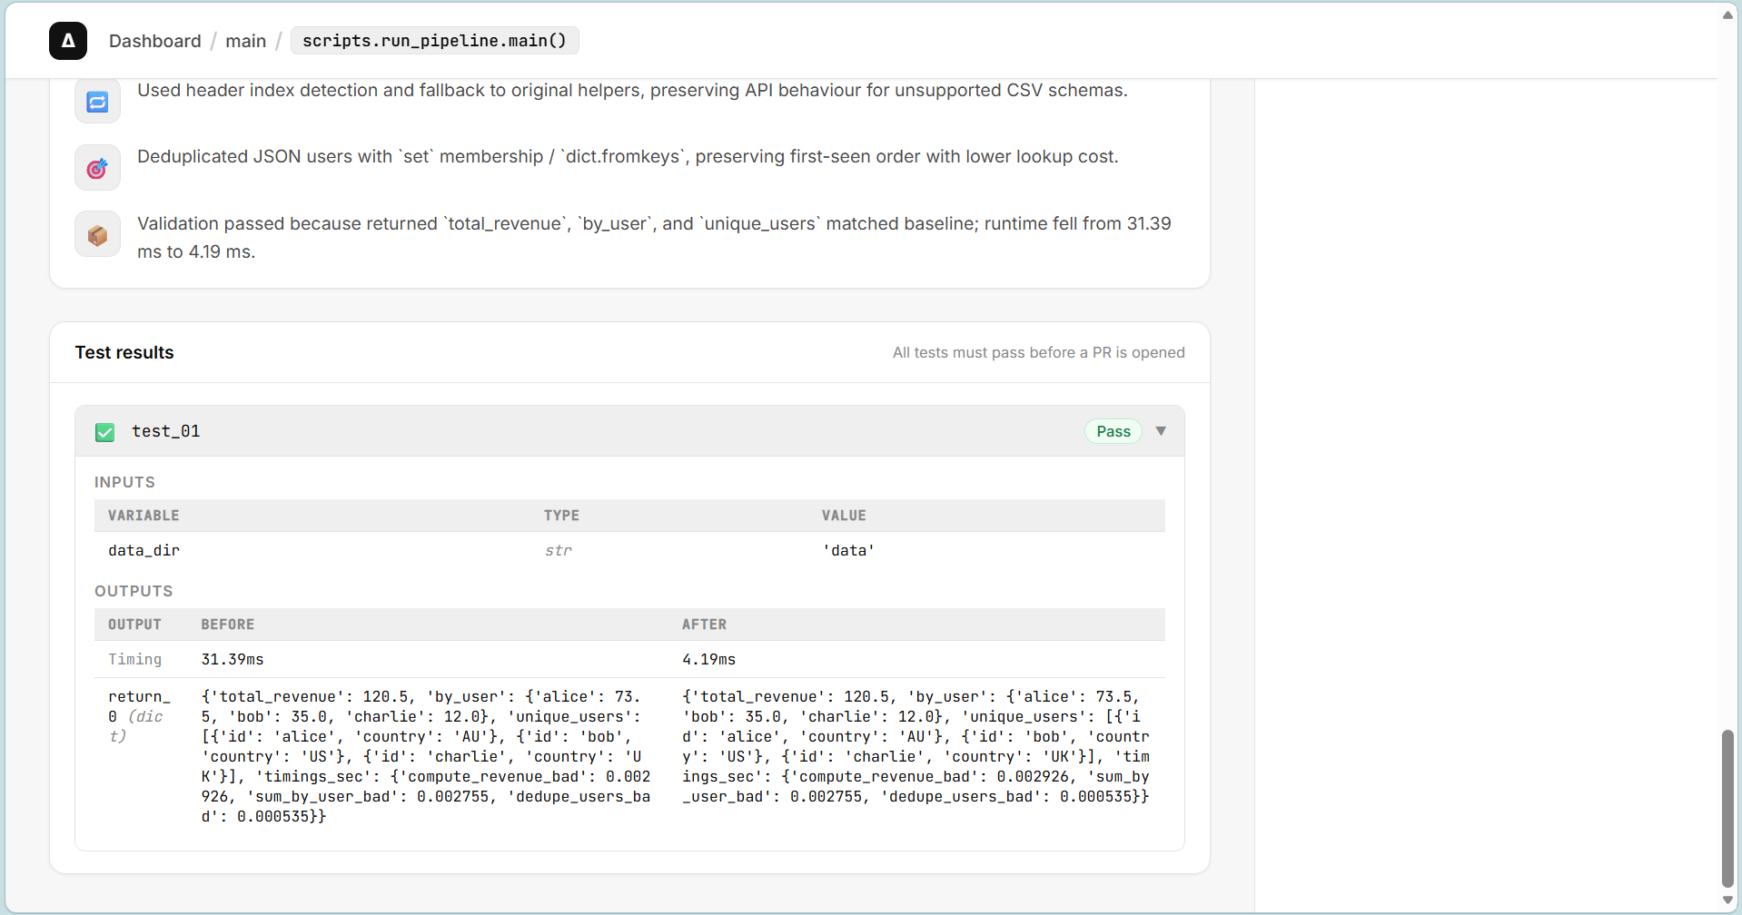The height and width of the screenshot is (915, 1742).
Task: Click the Timing row label
Action: click(135, 659)
